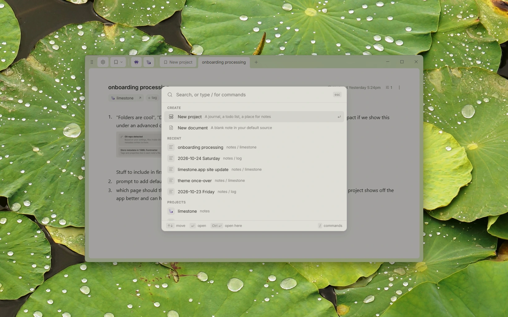The image size is (508, 317).
Task: Click the limestone project icon in the toolbar
Action: 149,62
